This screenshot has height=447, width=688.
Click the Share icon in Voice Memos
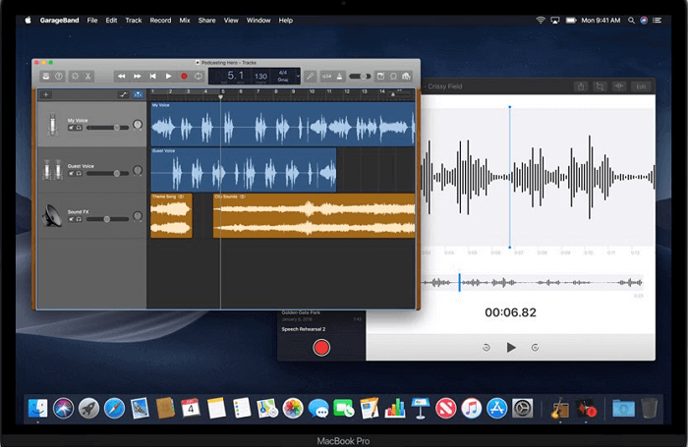pos(581,86)
